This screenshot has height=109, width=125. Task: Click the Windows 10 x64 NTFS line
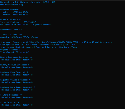pos(11,20)
